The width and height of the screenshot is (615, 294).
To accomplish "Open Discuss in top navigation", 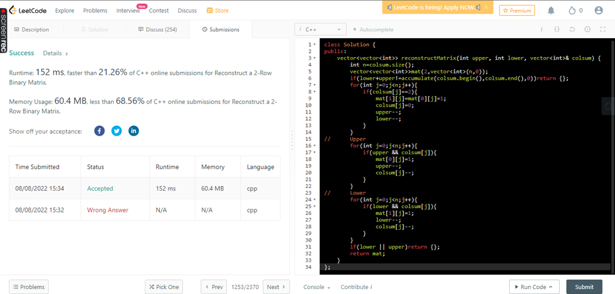I will pyautogui.click(x=187, y=10).
